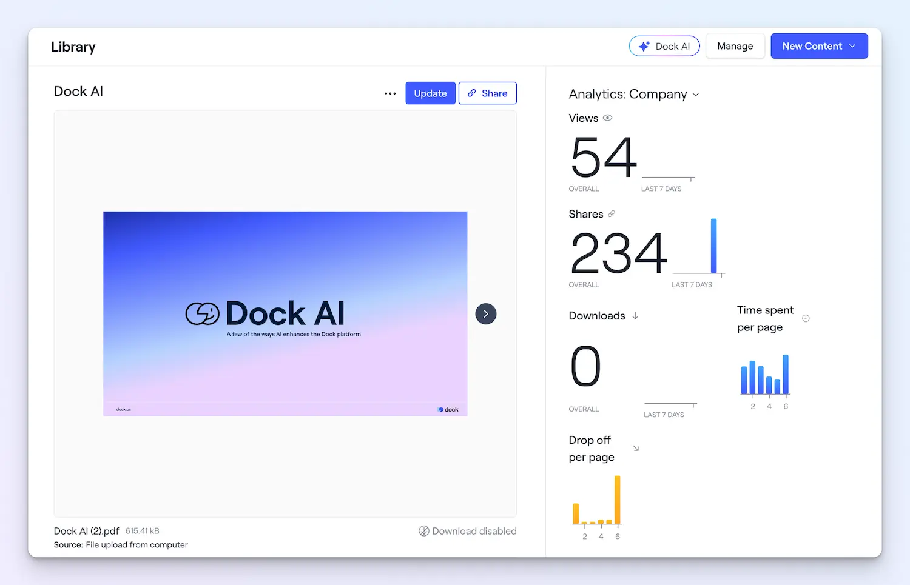Click the Views count 54
The height and width of the screenshot is (585, 910).
(x=604, y=157)
